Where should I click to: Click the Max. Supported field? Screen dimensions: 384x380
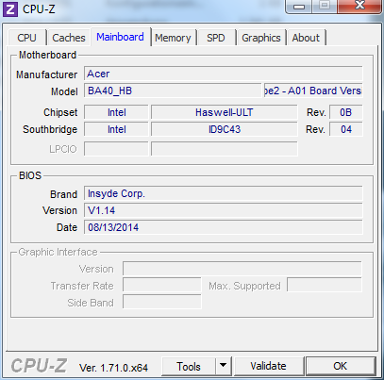pos(325,286)
